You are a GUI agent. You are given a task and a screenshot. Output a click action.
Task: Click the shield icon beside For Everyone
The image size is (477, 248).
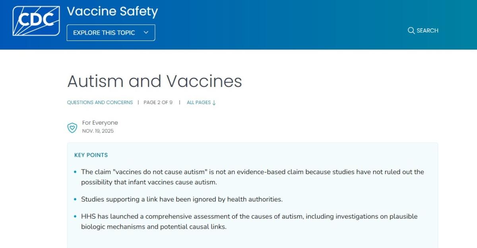(x=72, y=128)
